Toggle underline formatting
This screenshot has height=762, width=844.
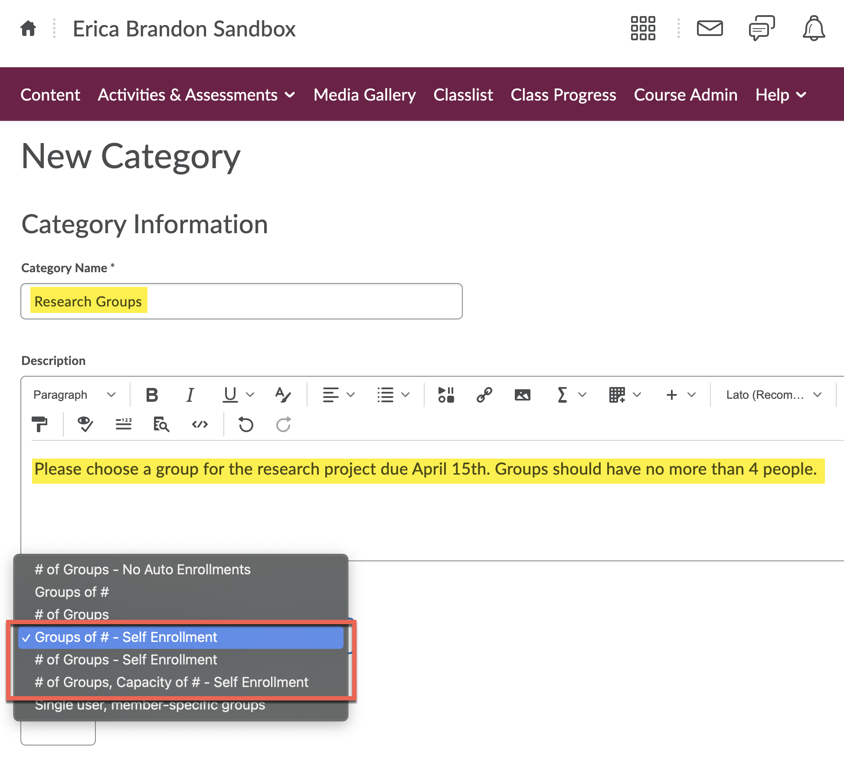[x=230, y=394]
